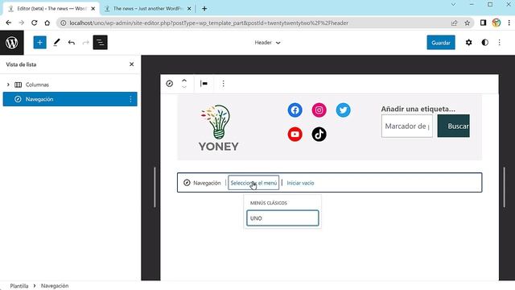This screenshot has width=515, height=290.
Task: Bookmark this page with star icon
Action: tap(467, 23)
